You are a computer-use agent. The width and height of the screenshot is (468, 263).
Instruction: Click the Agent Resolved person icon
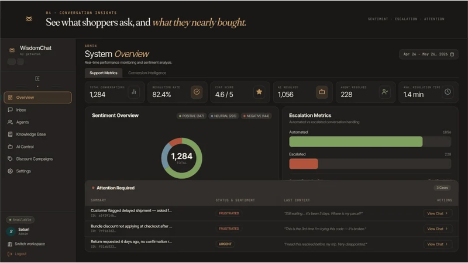(x=385, y=92)
